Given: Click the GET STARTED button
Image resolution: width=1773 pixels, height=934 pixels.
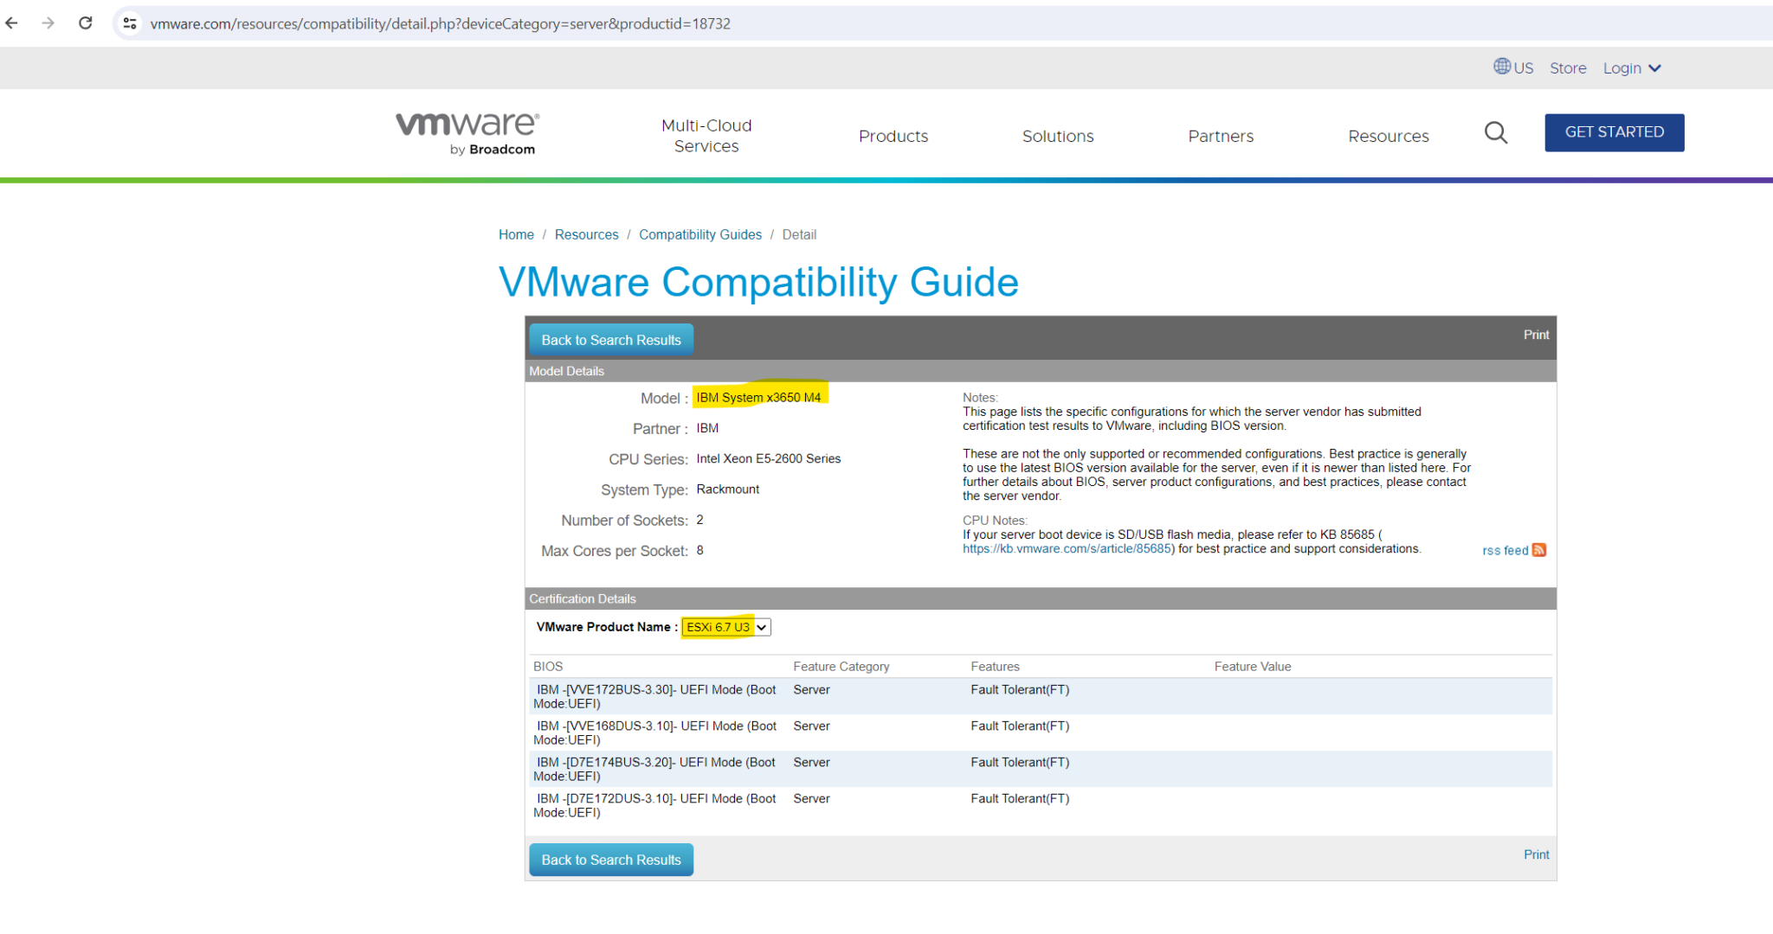Looking at the screenshot, I should click(1614, 132).
